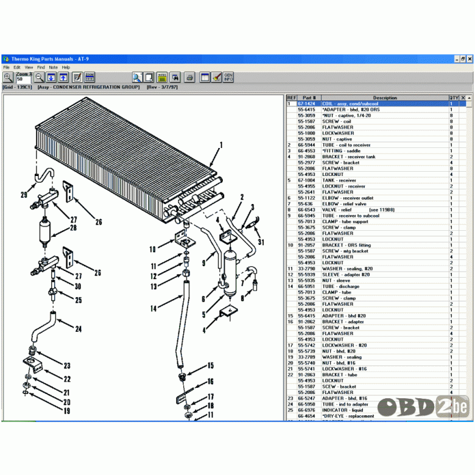Screen dimensions: 475x475
Task: Open the Edit menu
Action: point(17,67)
